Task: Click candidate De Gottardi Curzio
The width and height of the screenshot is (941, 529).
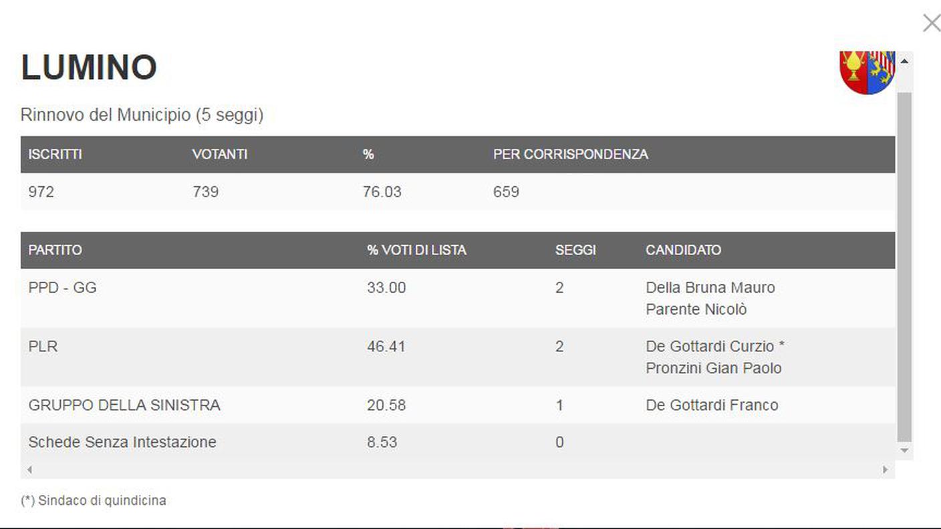Action: [x=710, y=347]
